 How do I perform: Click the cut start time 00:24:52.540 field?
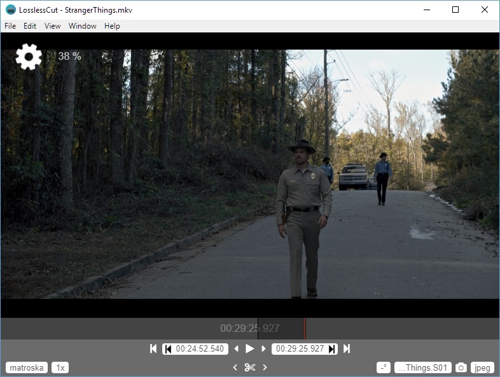coord(200,349)
